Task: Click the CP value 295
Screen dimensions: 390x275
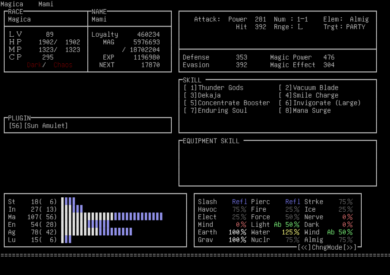Action: point(48,57)
